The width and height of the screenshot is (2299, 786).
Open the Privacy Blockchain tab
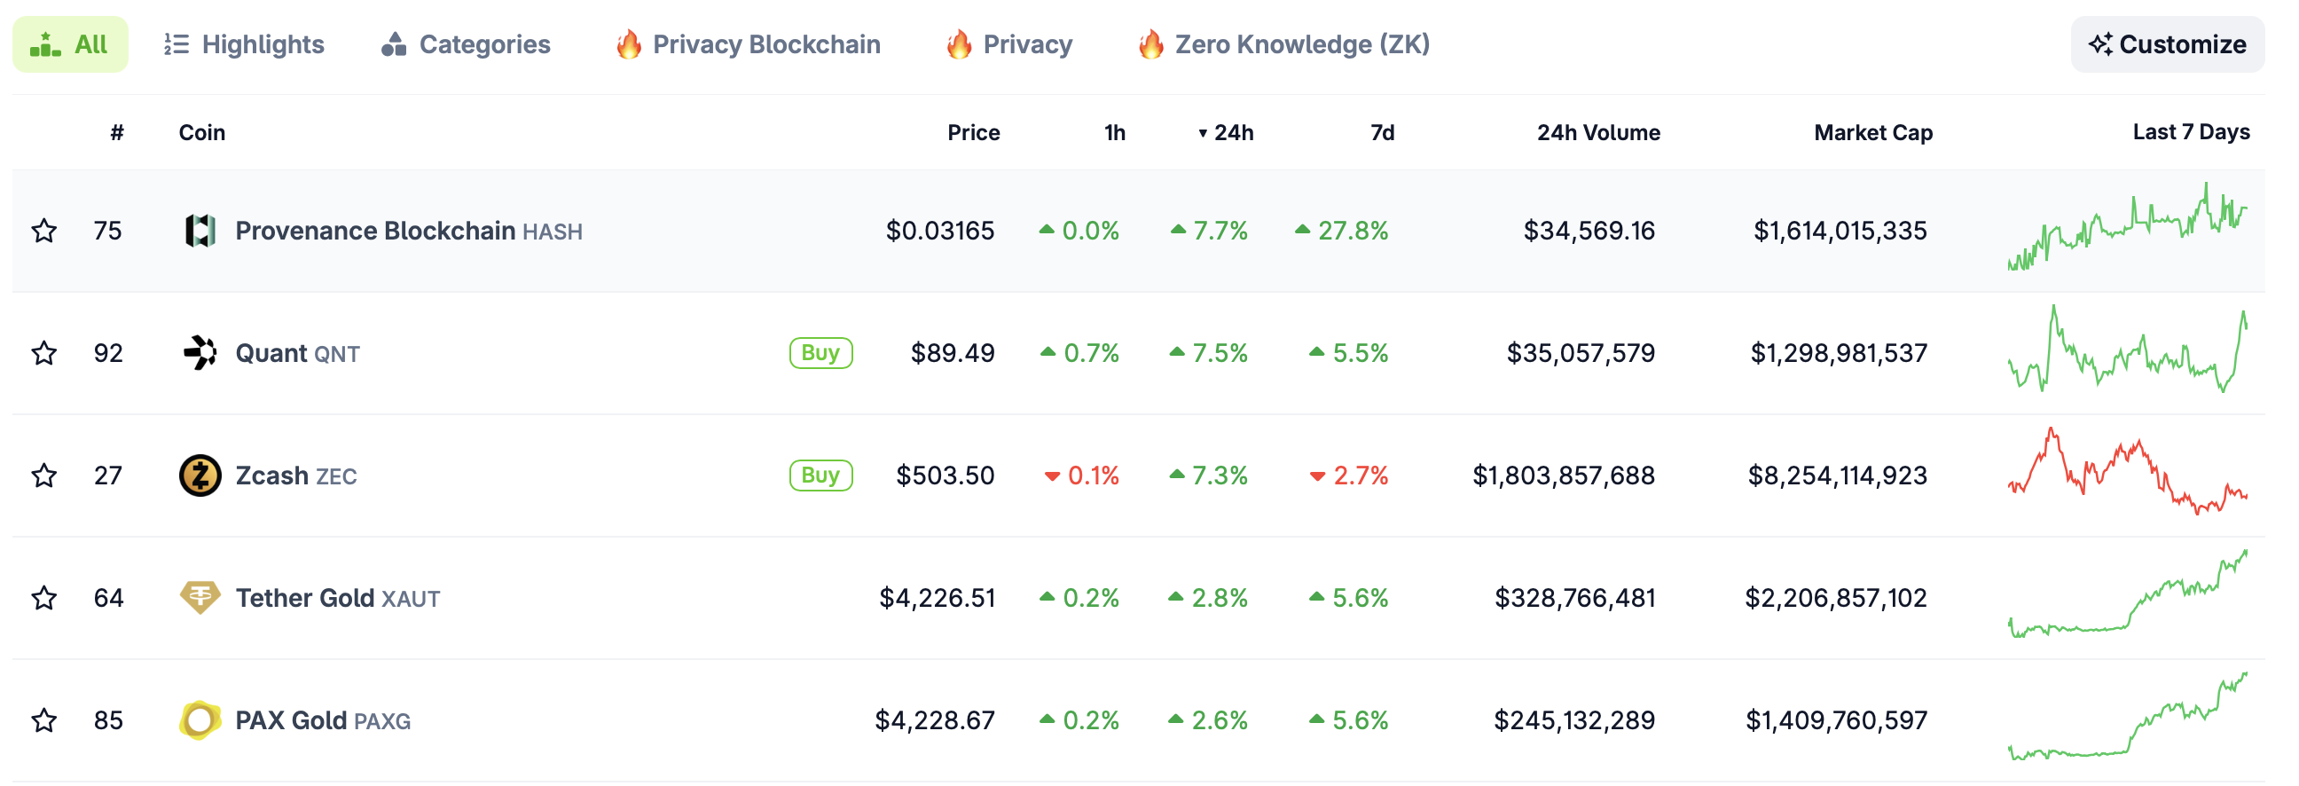tap(748, 44)
